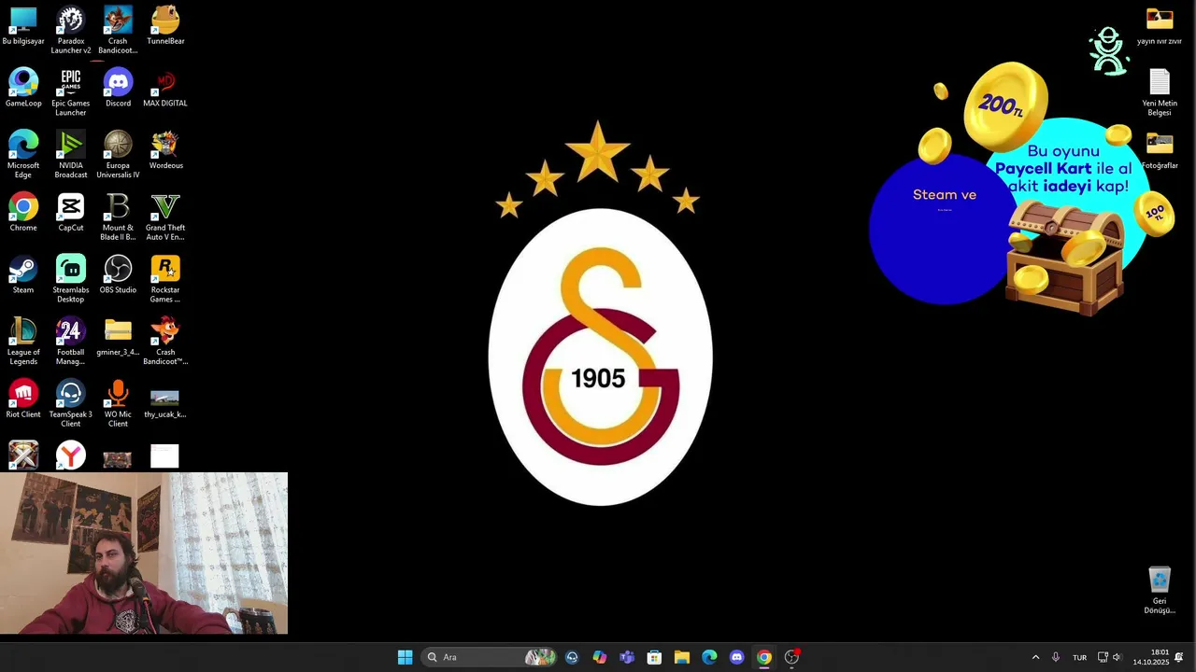Expand the hidden system tray icons

pos(1035,657)
